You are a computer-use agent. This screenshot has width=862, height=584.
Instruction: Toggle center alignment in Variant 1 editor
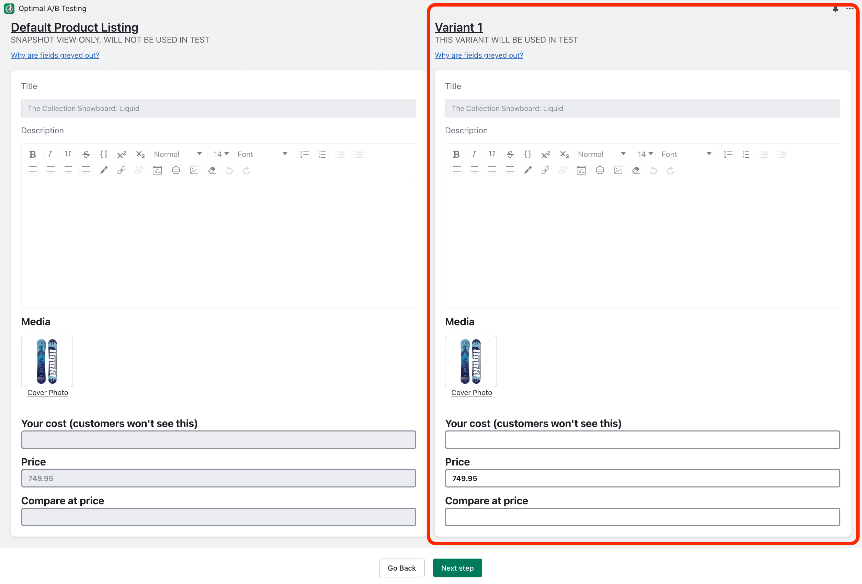point(474,170)
